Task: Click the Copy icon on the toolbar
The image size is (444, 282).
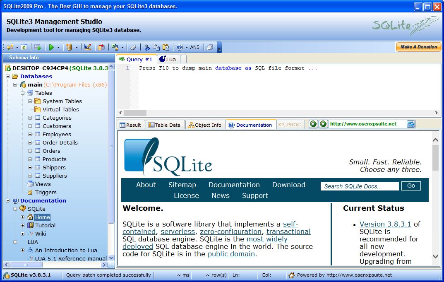Action: [156, 47]
